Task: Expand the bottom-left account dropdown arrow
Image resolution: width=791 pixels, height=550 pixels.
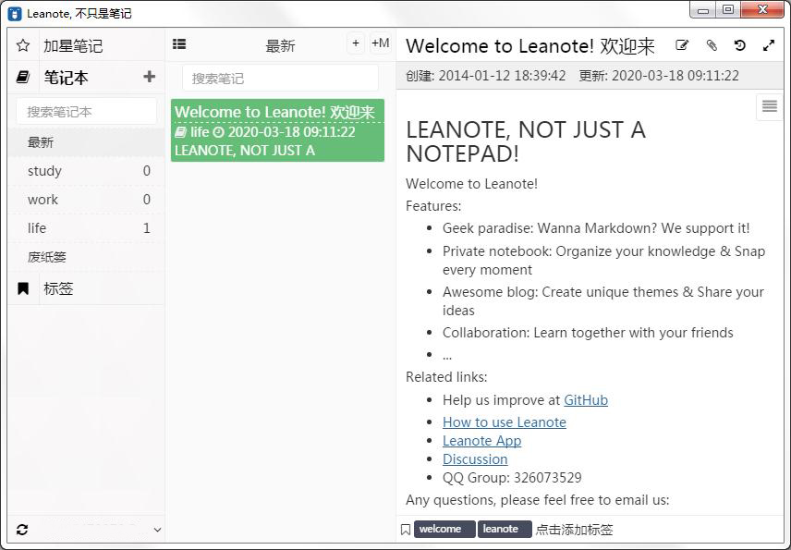Action: pyautogui.click(x=156, y=530)
